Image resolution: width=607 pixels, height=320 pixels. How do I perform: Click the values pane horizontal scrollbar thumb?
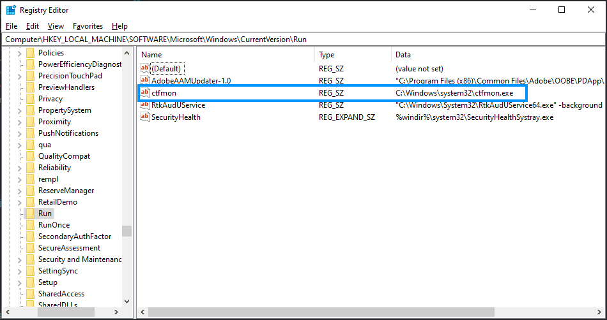[321, 312]
